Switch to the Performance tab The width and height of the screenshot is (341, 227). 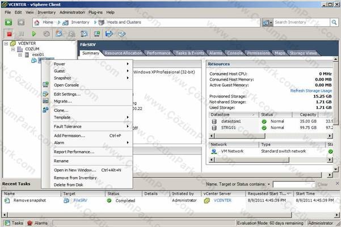tap(159, 53)
